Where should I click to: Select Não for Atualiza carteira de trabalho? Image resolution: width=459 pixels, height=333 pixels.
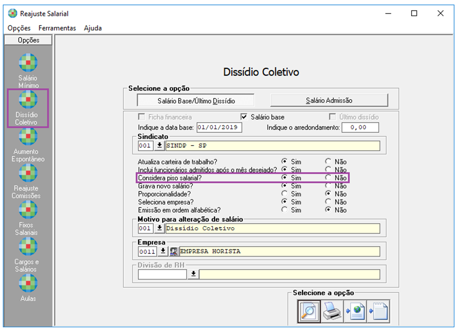click(328, 161)
